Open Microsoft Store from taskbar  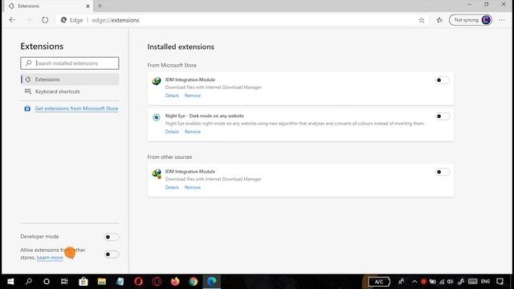(x=84, y=282)
